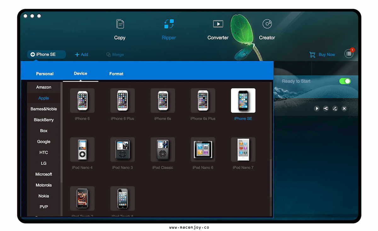Click the iPhone SE profile selector
The height and width of the screenshot is (231, 378).
click(x=46, y=54)
